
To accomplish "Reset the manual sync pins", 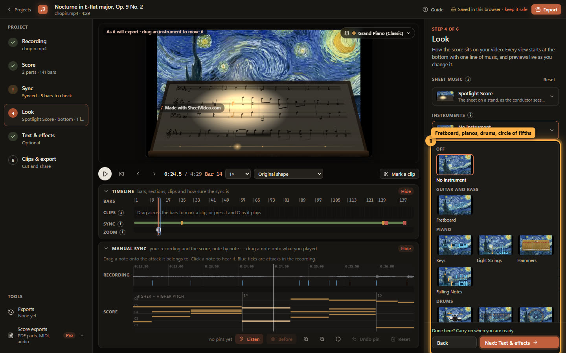I will [x=401, y=339].
